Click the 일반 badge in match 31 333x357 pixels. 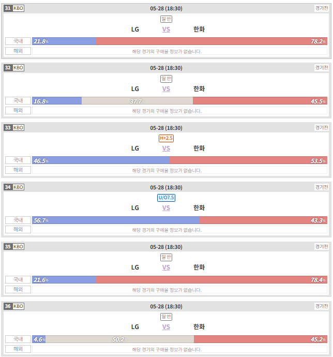(166, 19)
